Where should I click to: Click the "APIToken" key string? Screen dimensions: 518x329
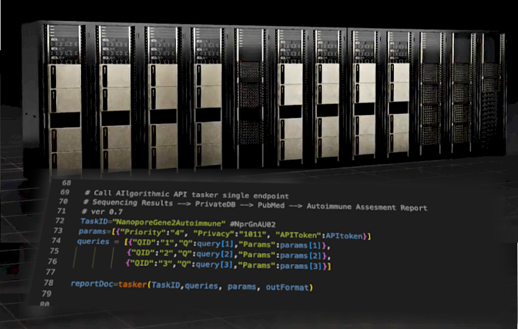click(298, 235)
